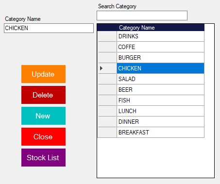
Task: Pick the SALAD category row
Action: coord(160,79)
